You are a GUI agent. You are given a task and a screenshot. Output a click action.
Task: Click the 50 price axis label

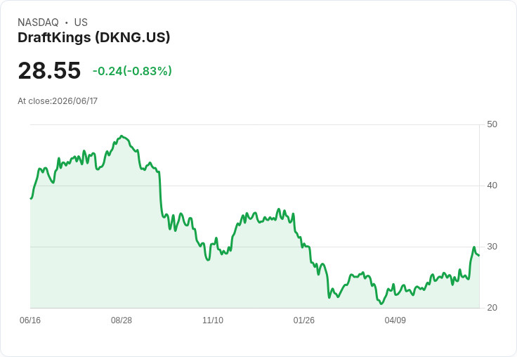coord(492,124)
